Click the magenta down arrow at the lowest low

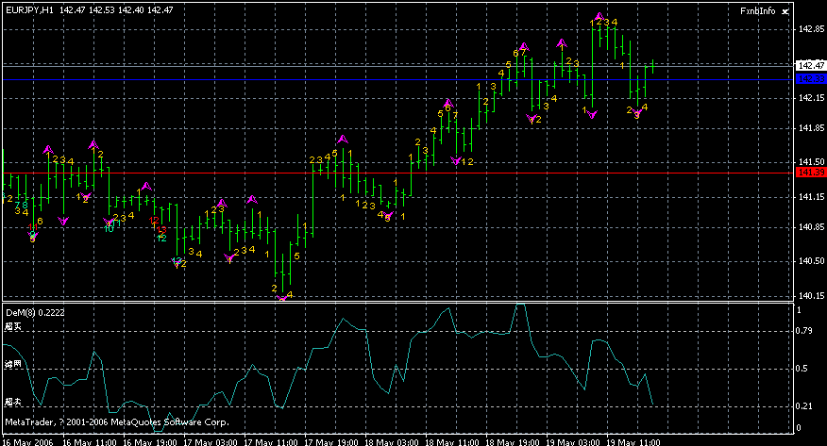pos(282,299)
